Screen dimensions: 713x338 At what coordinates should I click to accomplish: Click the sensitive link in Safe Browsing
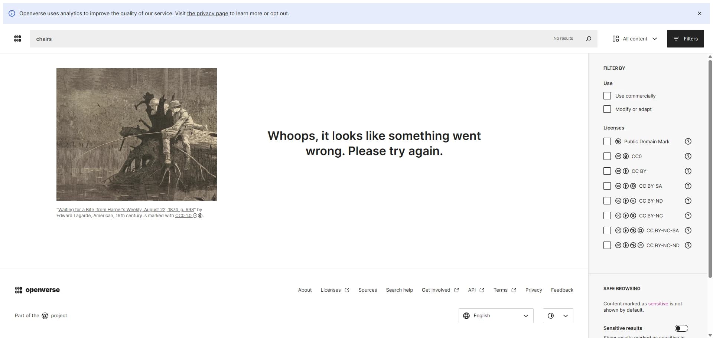click(x=658, y=303)
